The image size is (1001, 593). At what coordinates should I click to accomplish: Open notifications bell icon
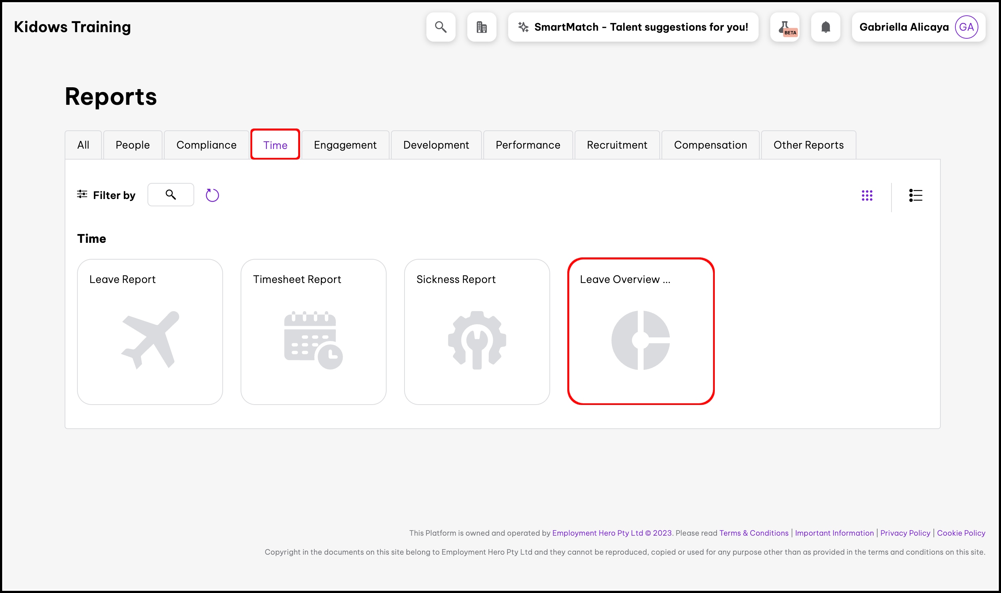point(825,27)
